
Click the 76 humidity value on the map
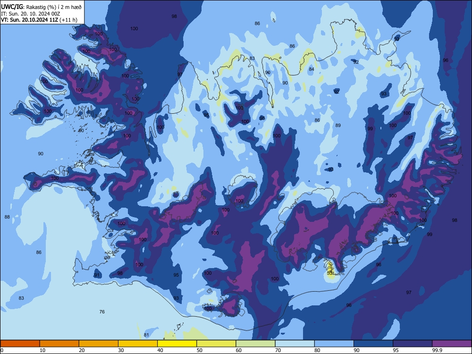coord(102,312)
